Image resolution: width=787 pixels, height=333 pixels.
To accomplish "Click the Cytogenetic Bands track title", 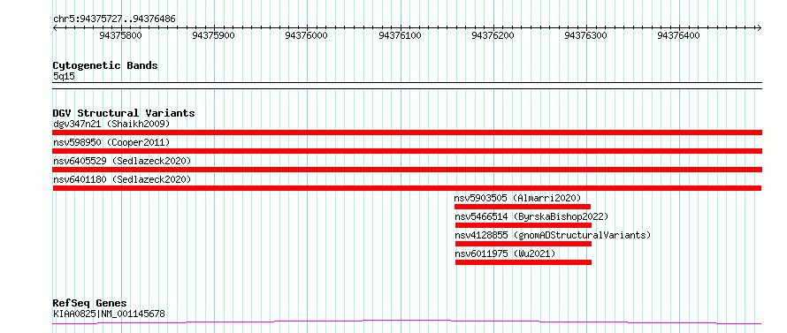I will (105, 65).
